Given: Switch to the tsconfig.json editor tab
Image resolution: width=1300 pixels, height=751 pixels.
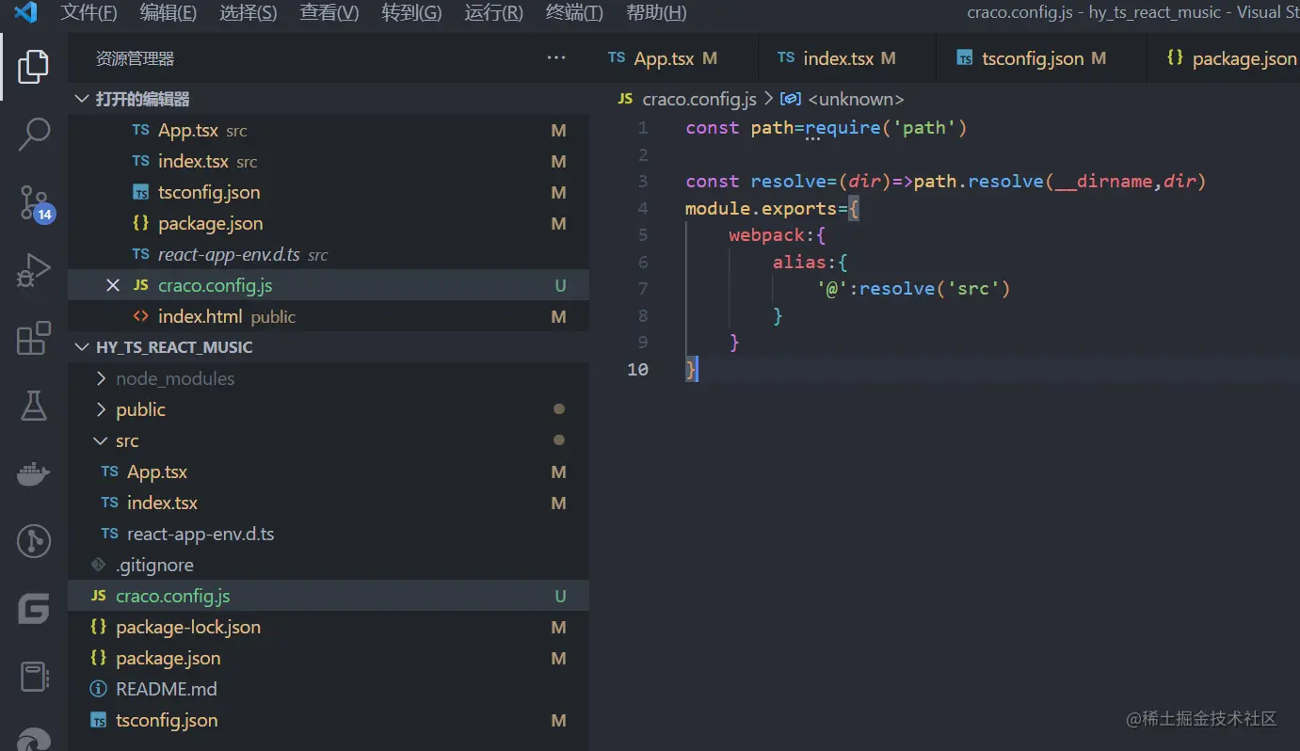Looking at the screenshot, I should 1033,58.
